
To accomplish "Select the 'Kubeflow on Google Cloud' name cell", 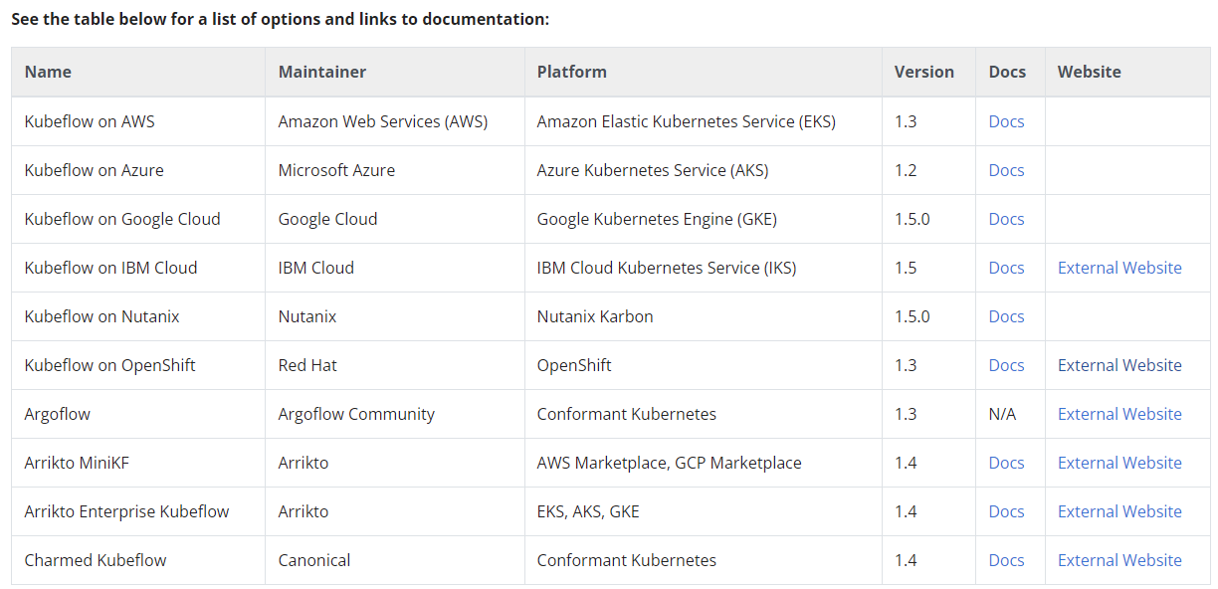I will (x=138, y=219).
